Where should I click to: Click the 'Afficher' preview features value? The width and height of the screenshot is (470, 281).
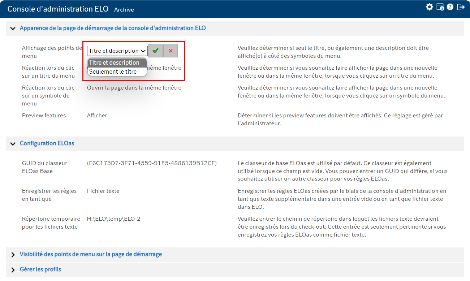coord(97,116)
